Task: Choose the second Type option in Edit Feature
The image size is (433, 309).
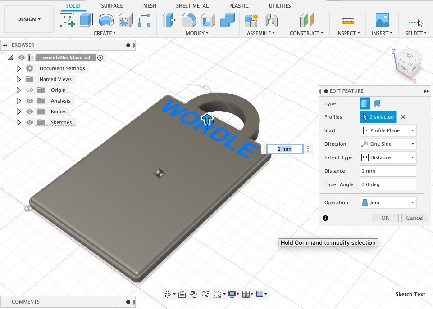Action: click(x=378, y=103)
